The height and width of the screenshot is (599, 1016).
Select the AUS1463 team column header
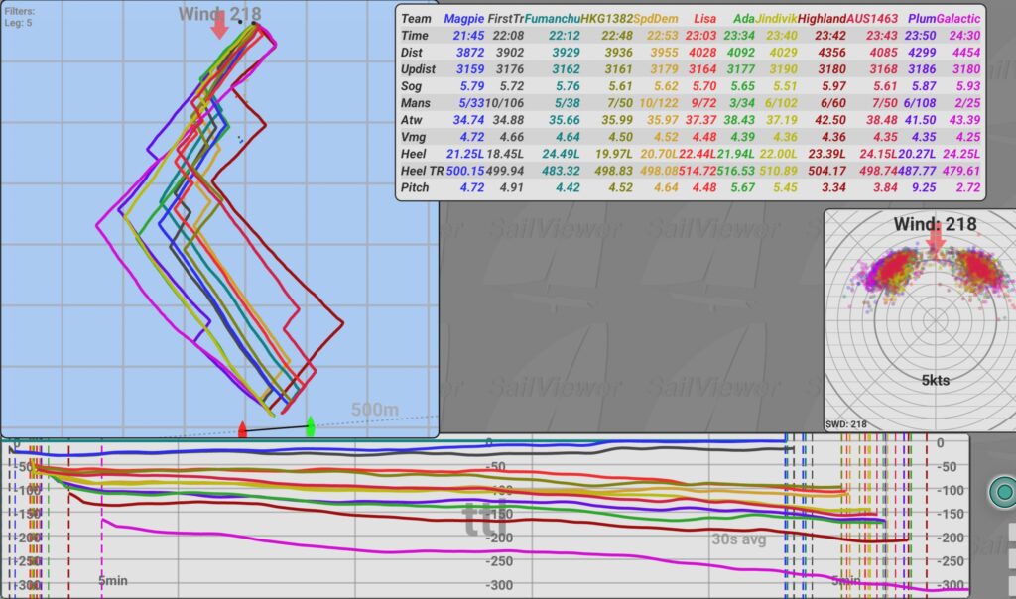(x=872, y=19)
